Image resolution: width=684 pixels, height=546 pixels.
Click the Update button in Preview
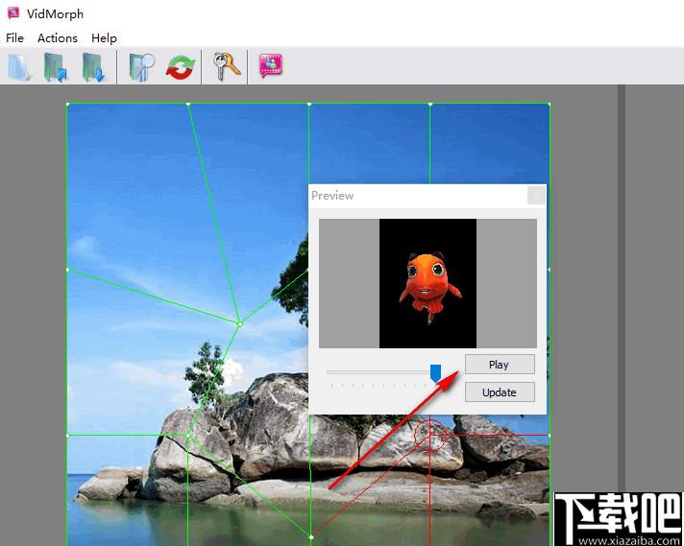point(500,392)
